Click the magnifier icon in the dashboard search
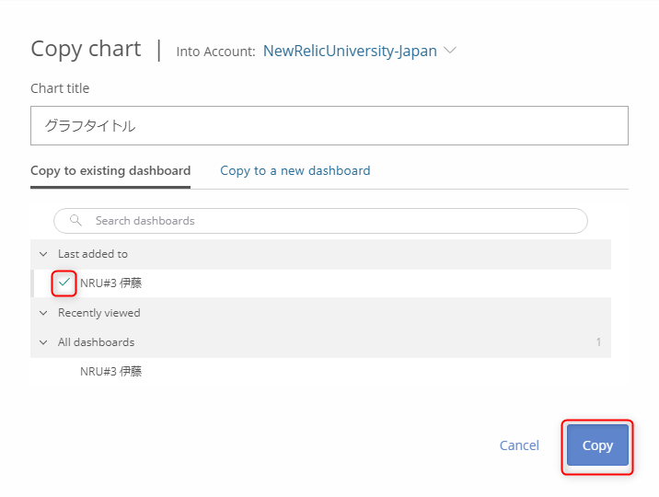Image resolution: width=659 pixels, height=497 pixels. tap(75, 221)
